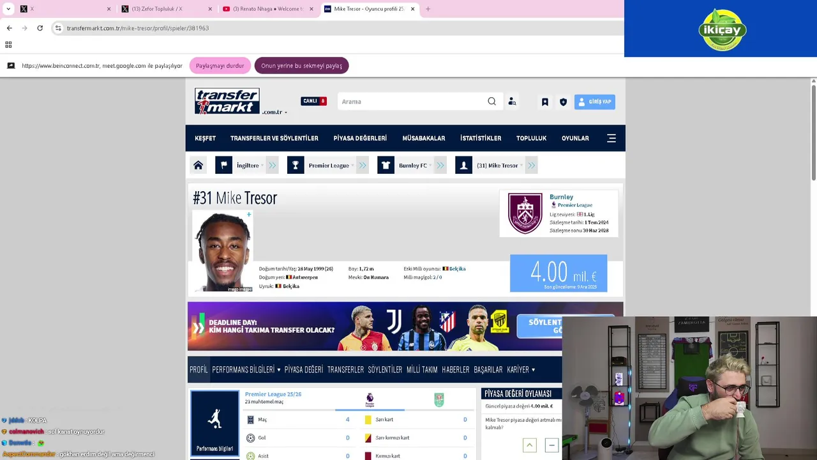Click the home breadcrumb icon
The height and width of the screenshot is (460, 817).
pyautogui.click(x=199, y=165)
